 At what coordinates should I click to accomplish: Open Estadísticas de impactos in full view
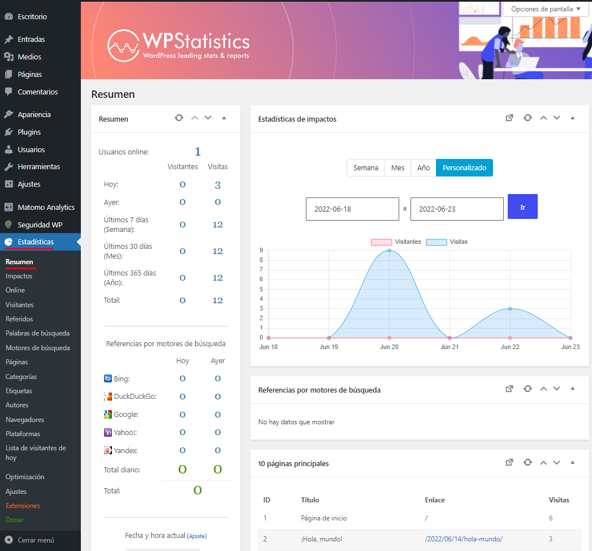point(509,118)
